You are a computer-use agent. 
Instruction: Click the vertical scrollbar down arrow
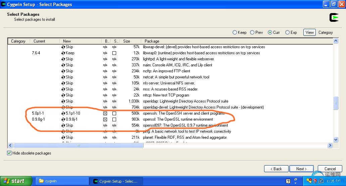click(x=336, y=139)
